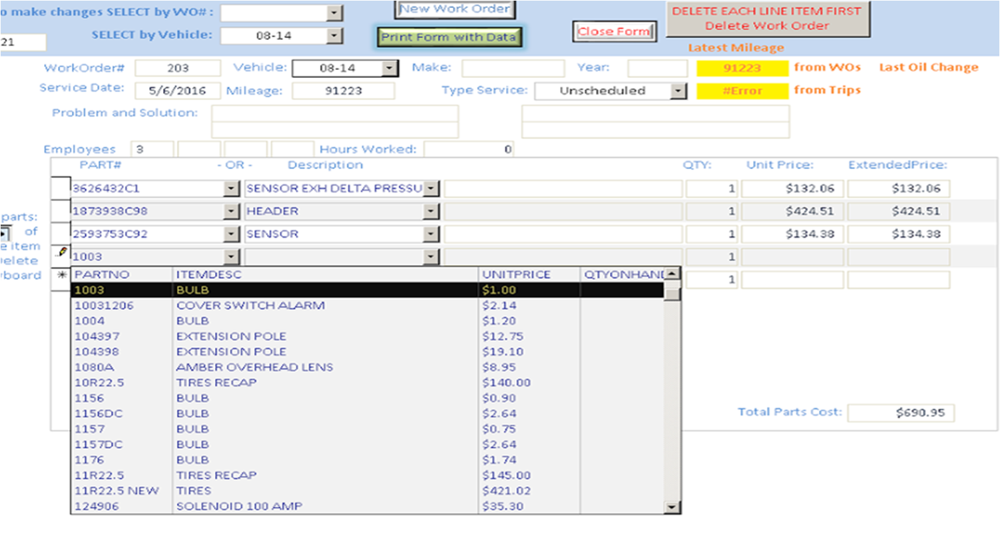Click the scroll down arrow of parts list
This screenshot has width=1000, height=552.
tap(672, 507)
